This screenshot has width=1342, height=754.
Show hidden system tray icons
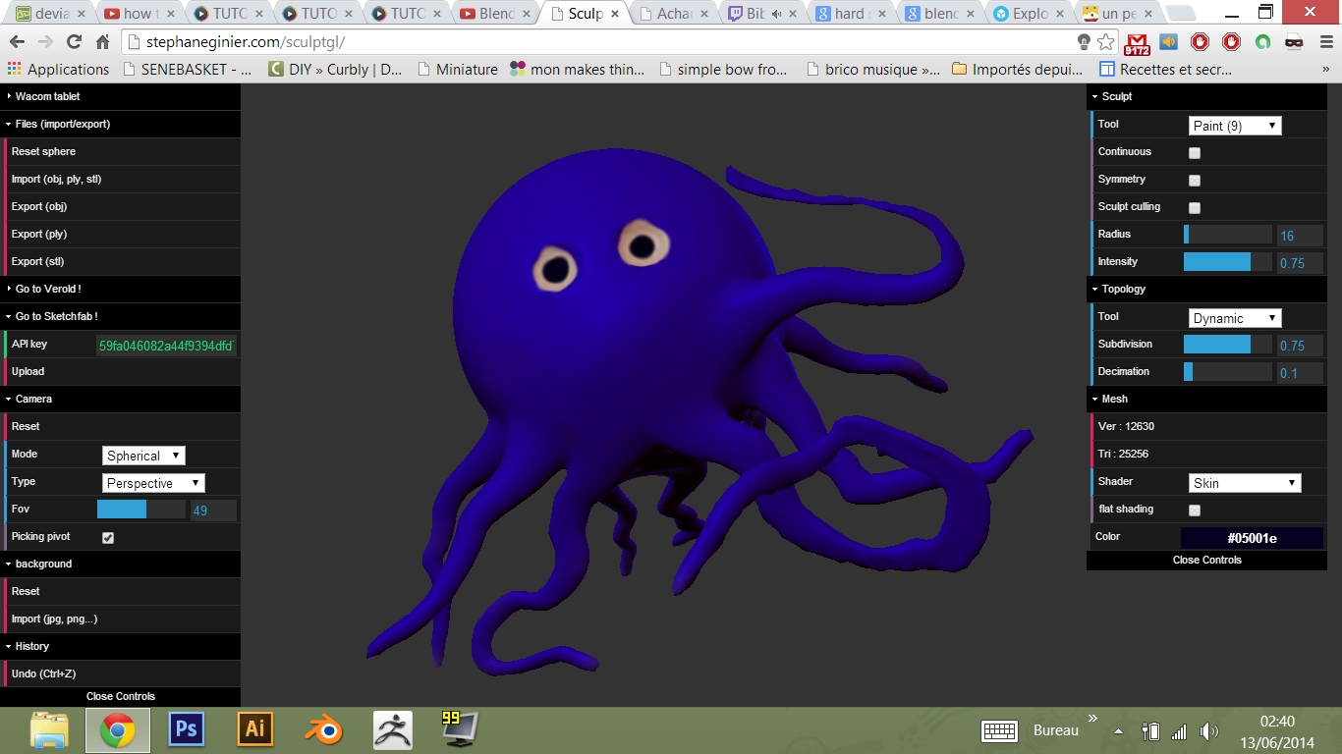[1118, 731]
